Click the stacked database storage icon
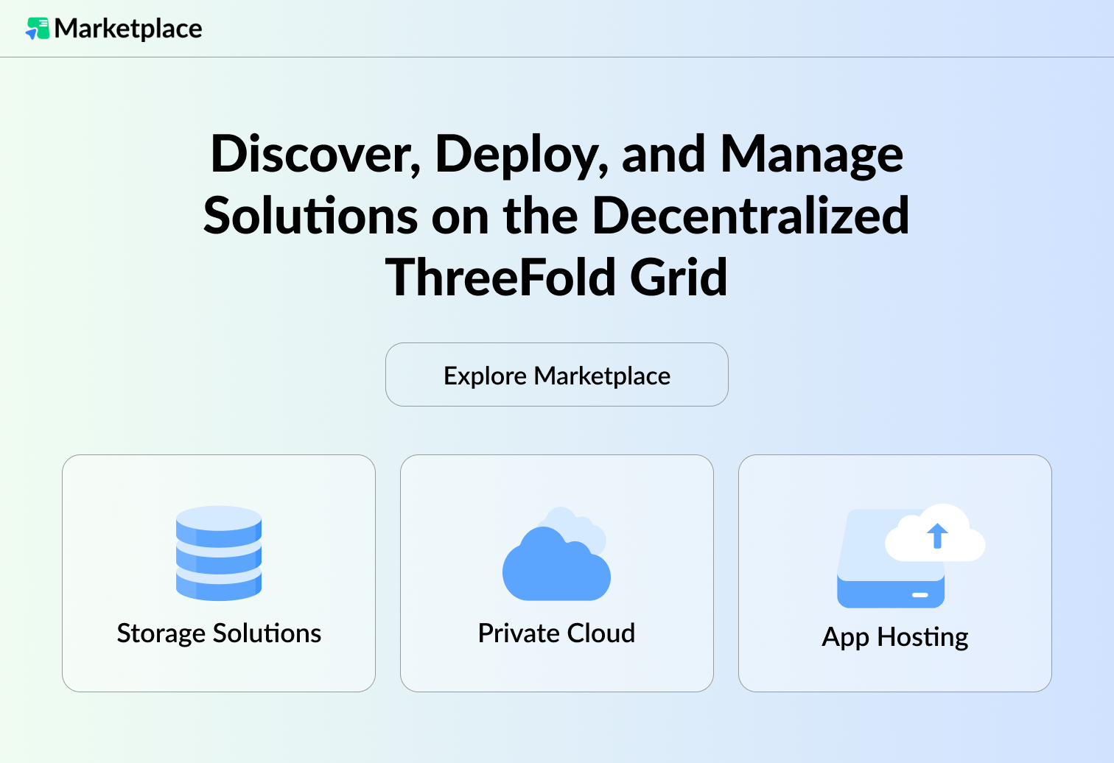Viewport: 1114px width, 763px height. pos(219,553)
